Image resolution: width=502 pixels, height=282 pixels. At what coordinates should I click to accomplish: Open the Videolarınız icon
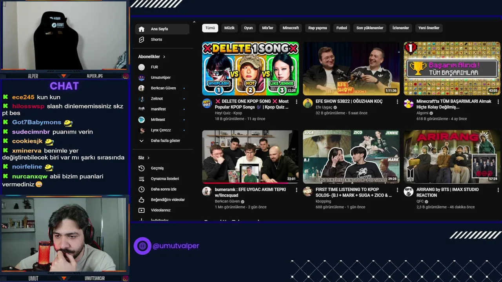[142, 210]
